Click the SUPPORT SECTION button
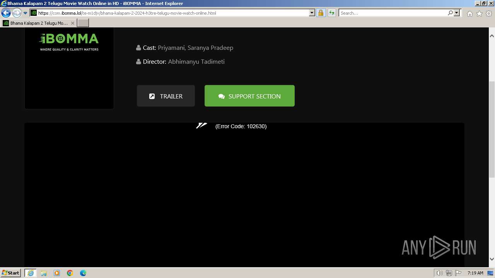 (x=249, y=96)
